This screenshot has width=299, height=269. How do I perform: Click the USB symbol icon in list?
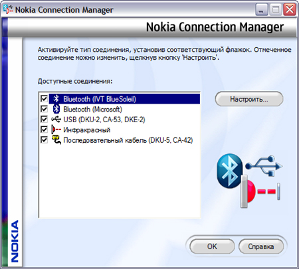[x=56, y=120]
